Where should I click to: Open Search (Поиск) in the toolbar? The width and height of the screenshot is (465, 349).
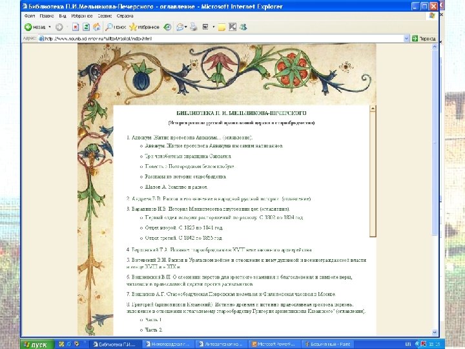[116, 27]
